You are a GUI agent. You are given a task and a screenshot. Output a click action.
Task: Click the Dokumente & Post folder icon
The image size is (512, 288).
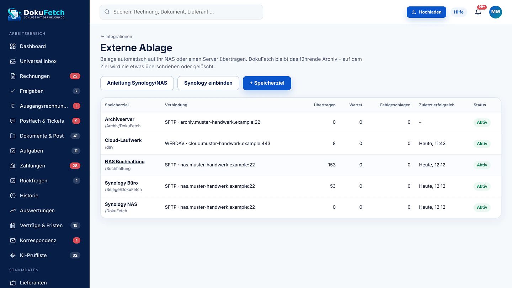tap(13, 136)
